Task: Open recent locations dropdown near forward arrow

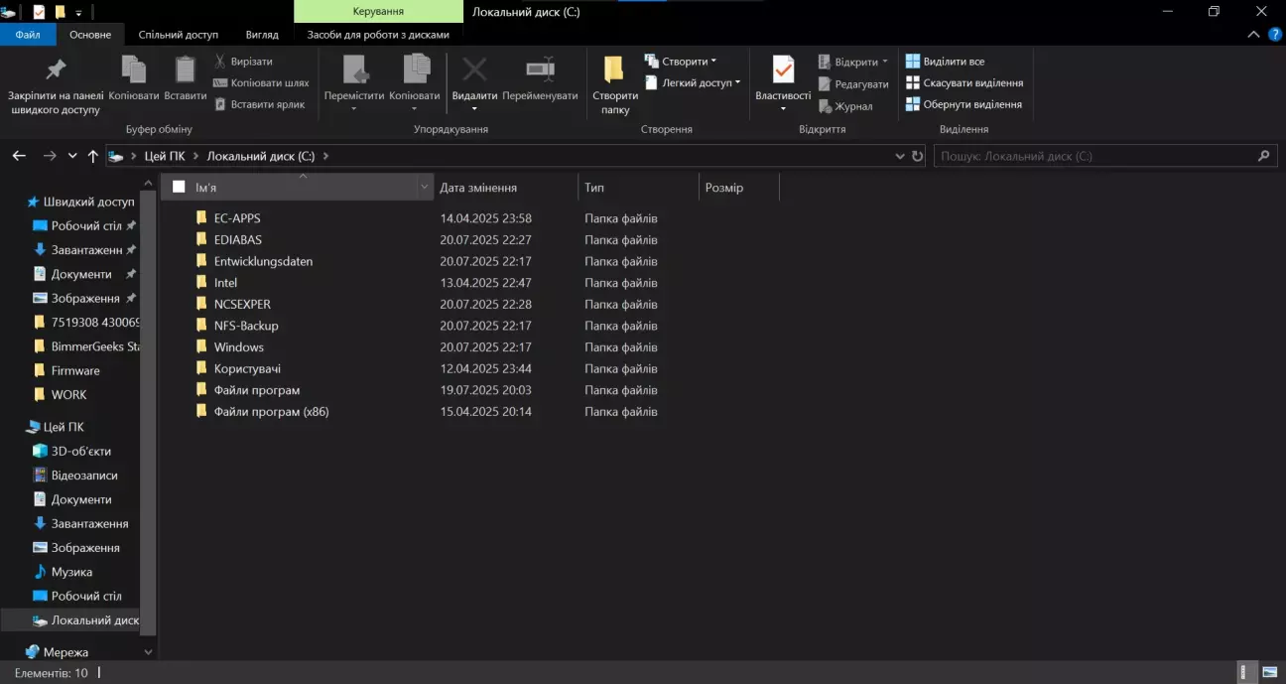Action: click(72, 156)
